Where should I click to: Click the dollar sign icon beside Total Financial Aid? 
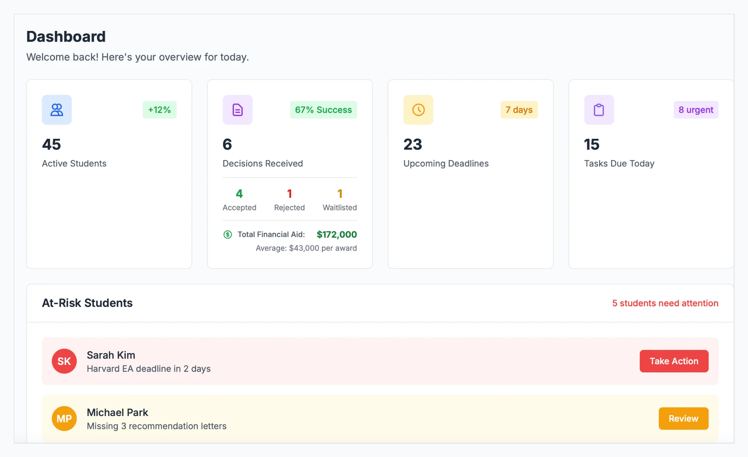(x=228, y=234)
